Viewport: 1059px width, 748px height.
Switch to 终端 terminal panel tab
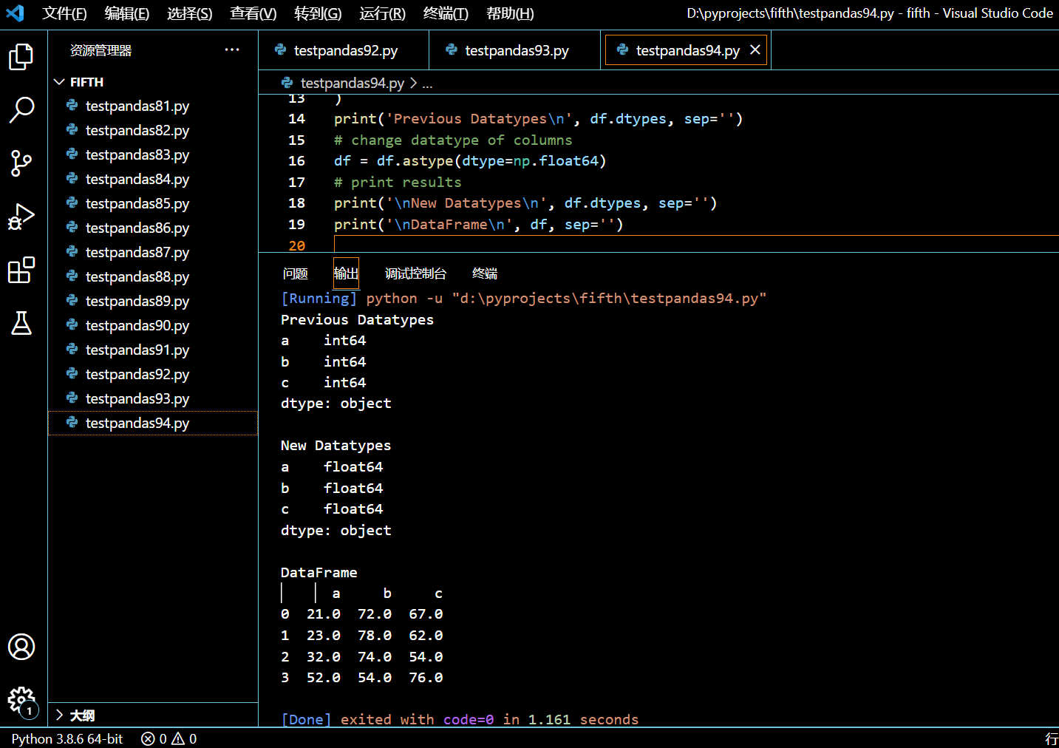[485, 273]
